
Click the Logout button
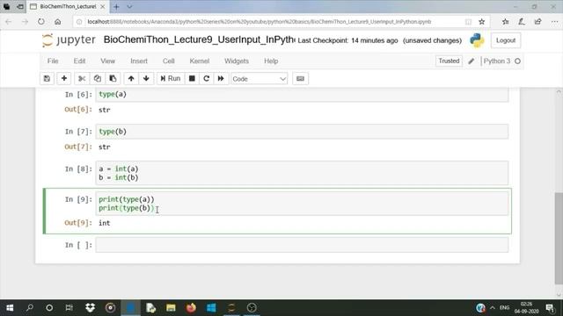506,40
